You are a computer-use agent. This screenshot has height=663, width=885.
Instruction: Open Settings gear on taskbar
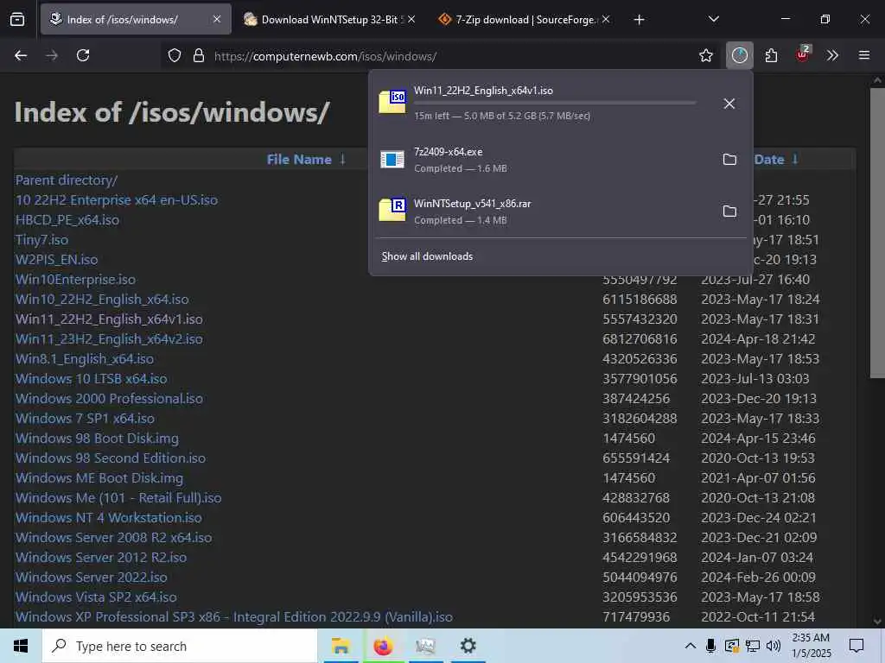[x=468, y=646]
